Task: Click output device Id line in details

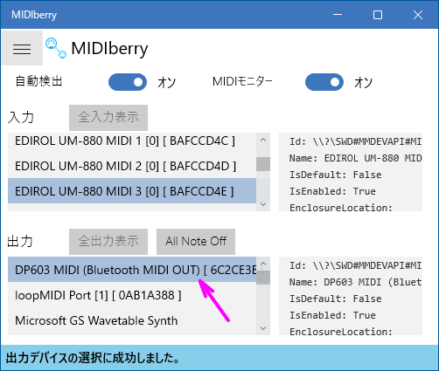Action: (x=356, y=265)
